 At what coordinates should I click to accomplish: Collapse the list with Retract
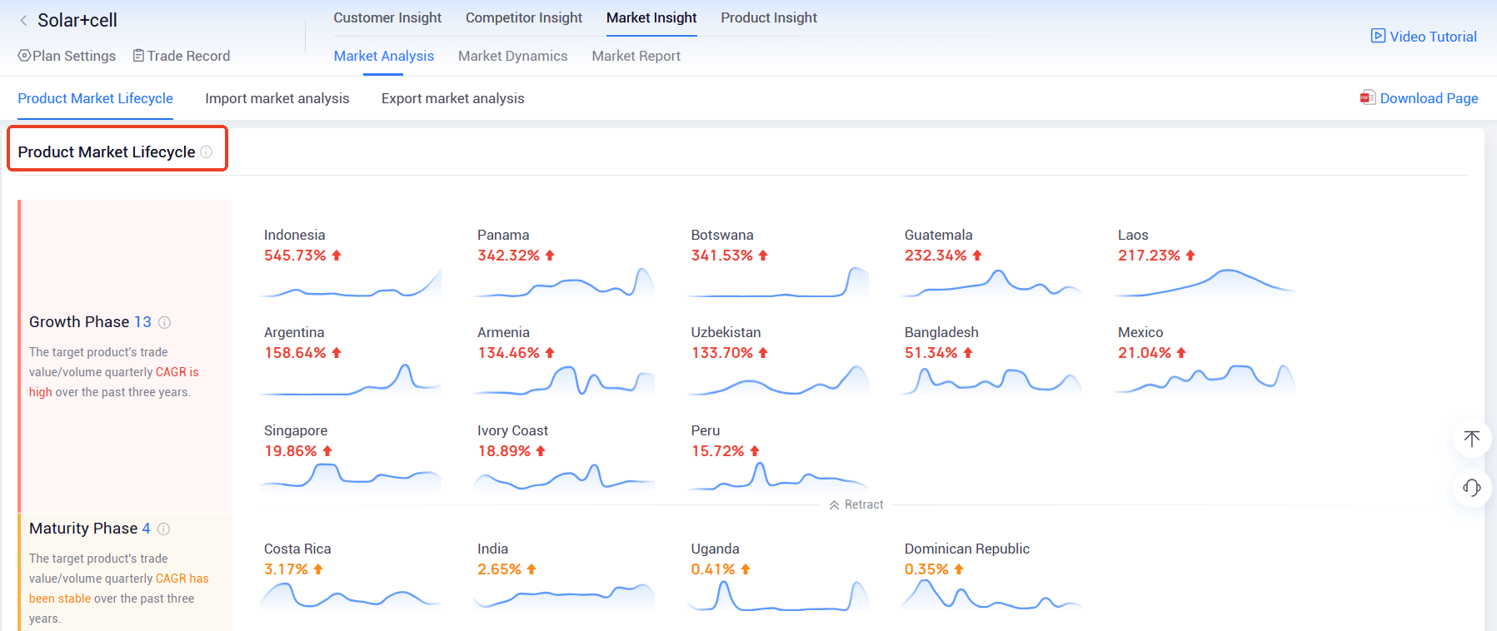856,504
